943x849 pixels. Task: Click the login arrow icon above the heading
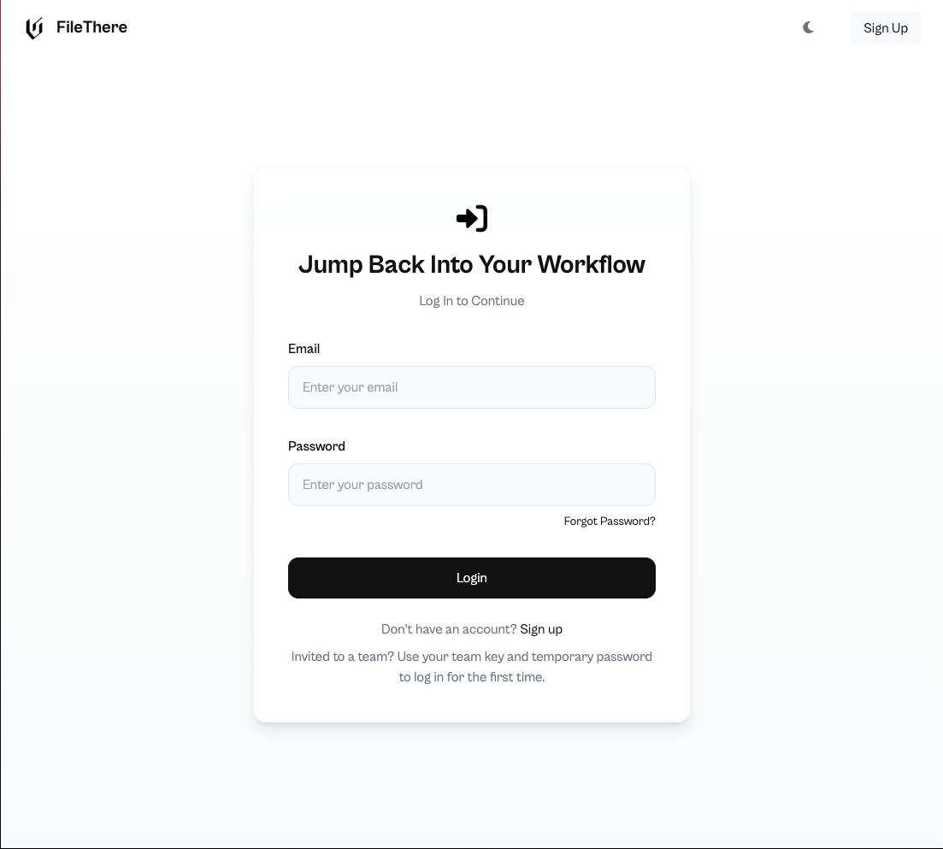pyautogui.click(x=472, y=218)
